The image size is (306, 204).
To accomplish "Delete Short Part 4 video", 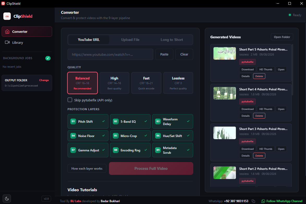I will coord(259,116).
